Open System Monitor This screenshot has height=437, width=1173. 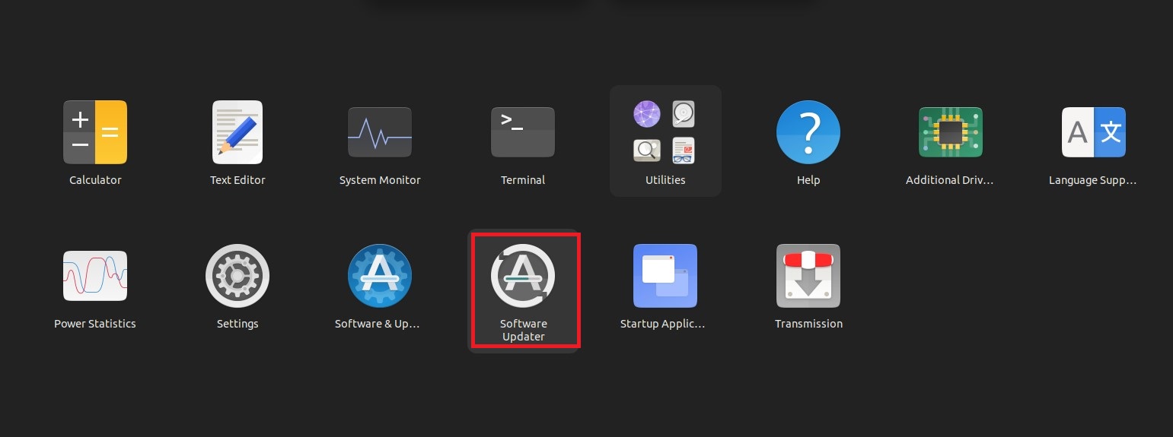pyautogui.click(x=380, y=132)
